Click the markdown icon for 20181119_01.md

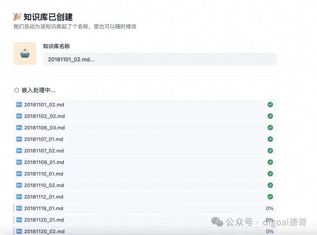[x=19, y=208]
